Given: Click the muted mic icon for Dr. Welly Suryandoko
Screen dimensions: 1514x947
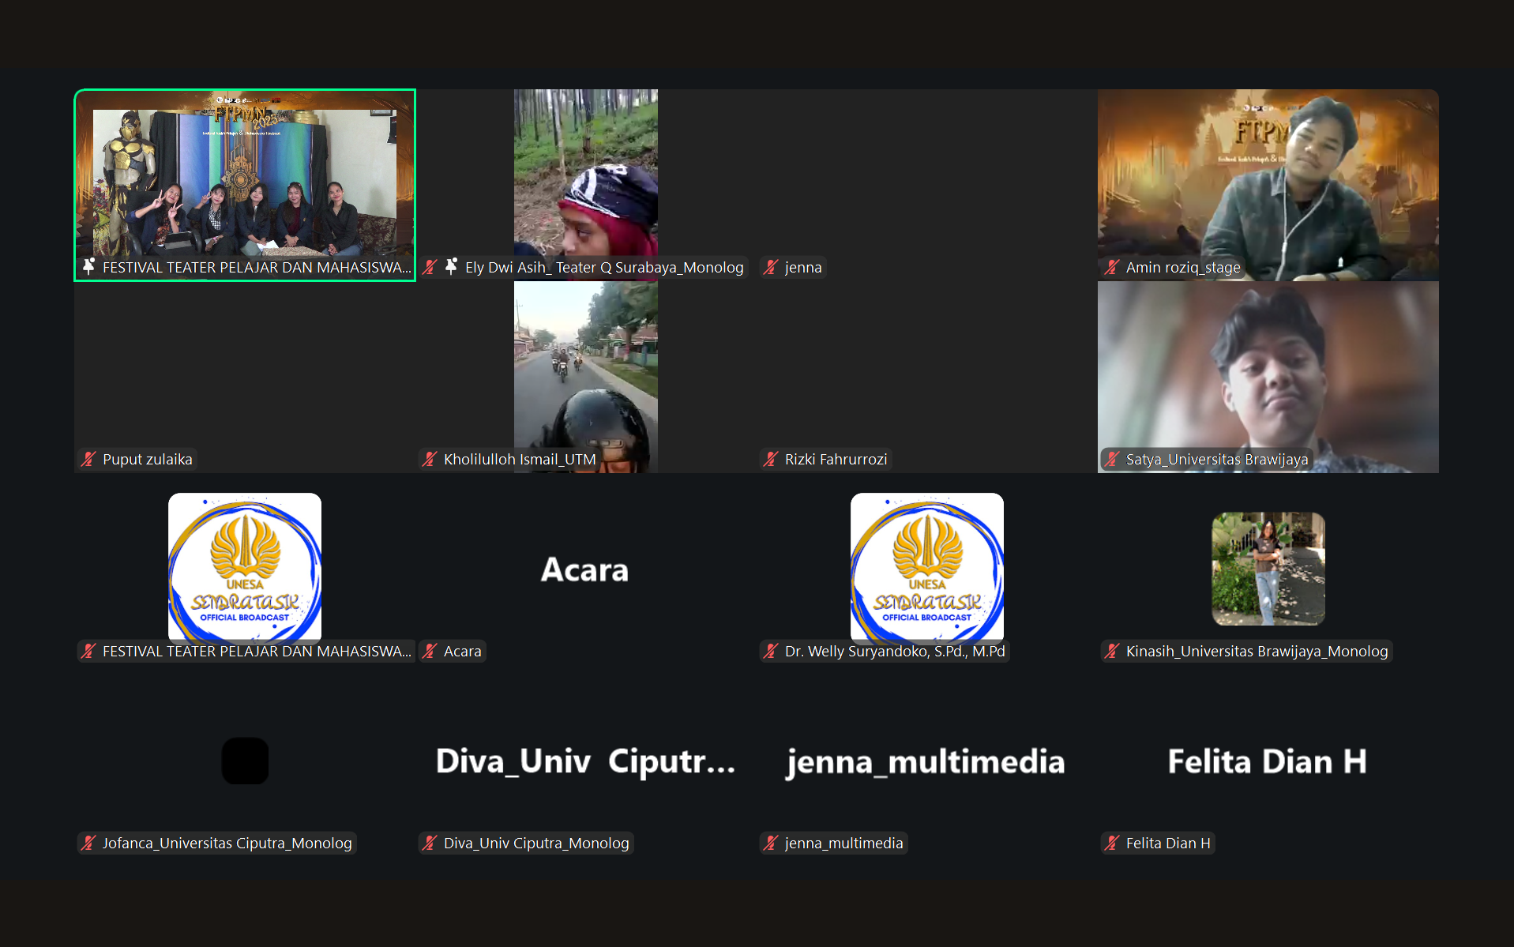Looking at the screenshot, I should [x=771, y=651].
